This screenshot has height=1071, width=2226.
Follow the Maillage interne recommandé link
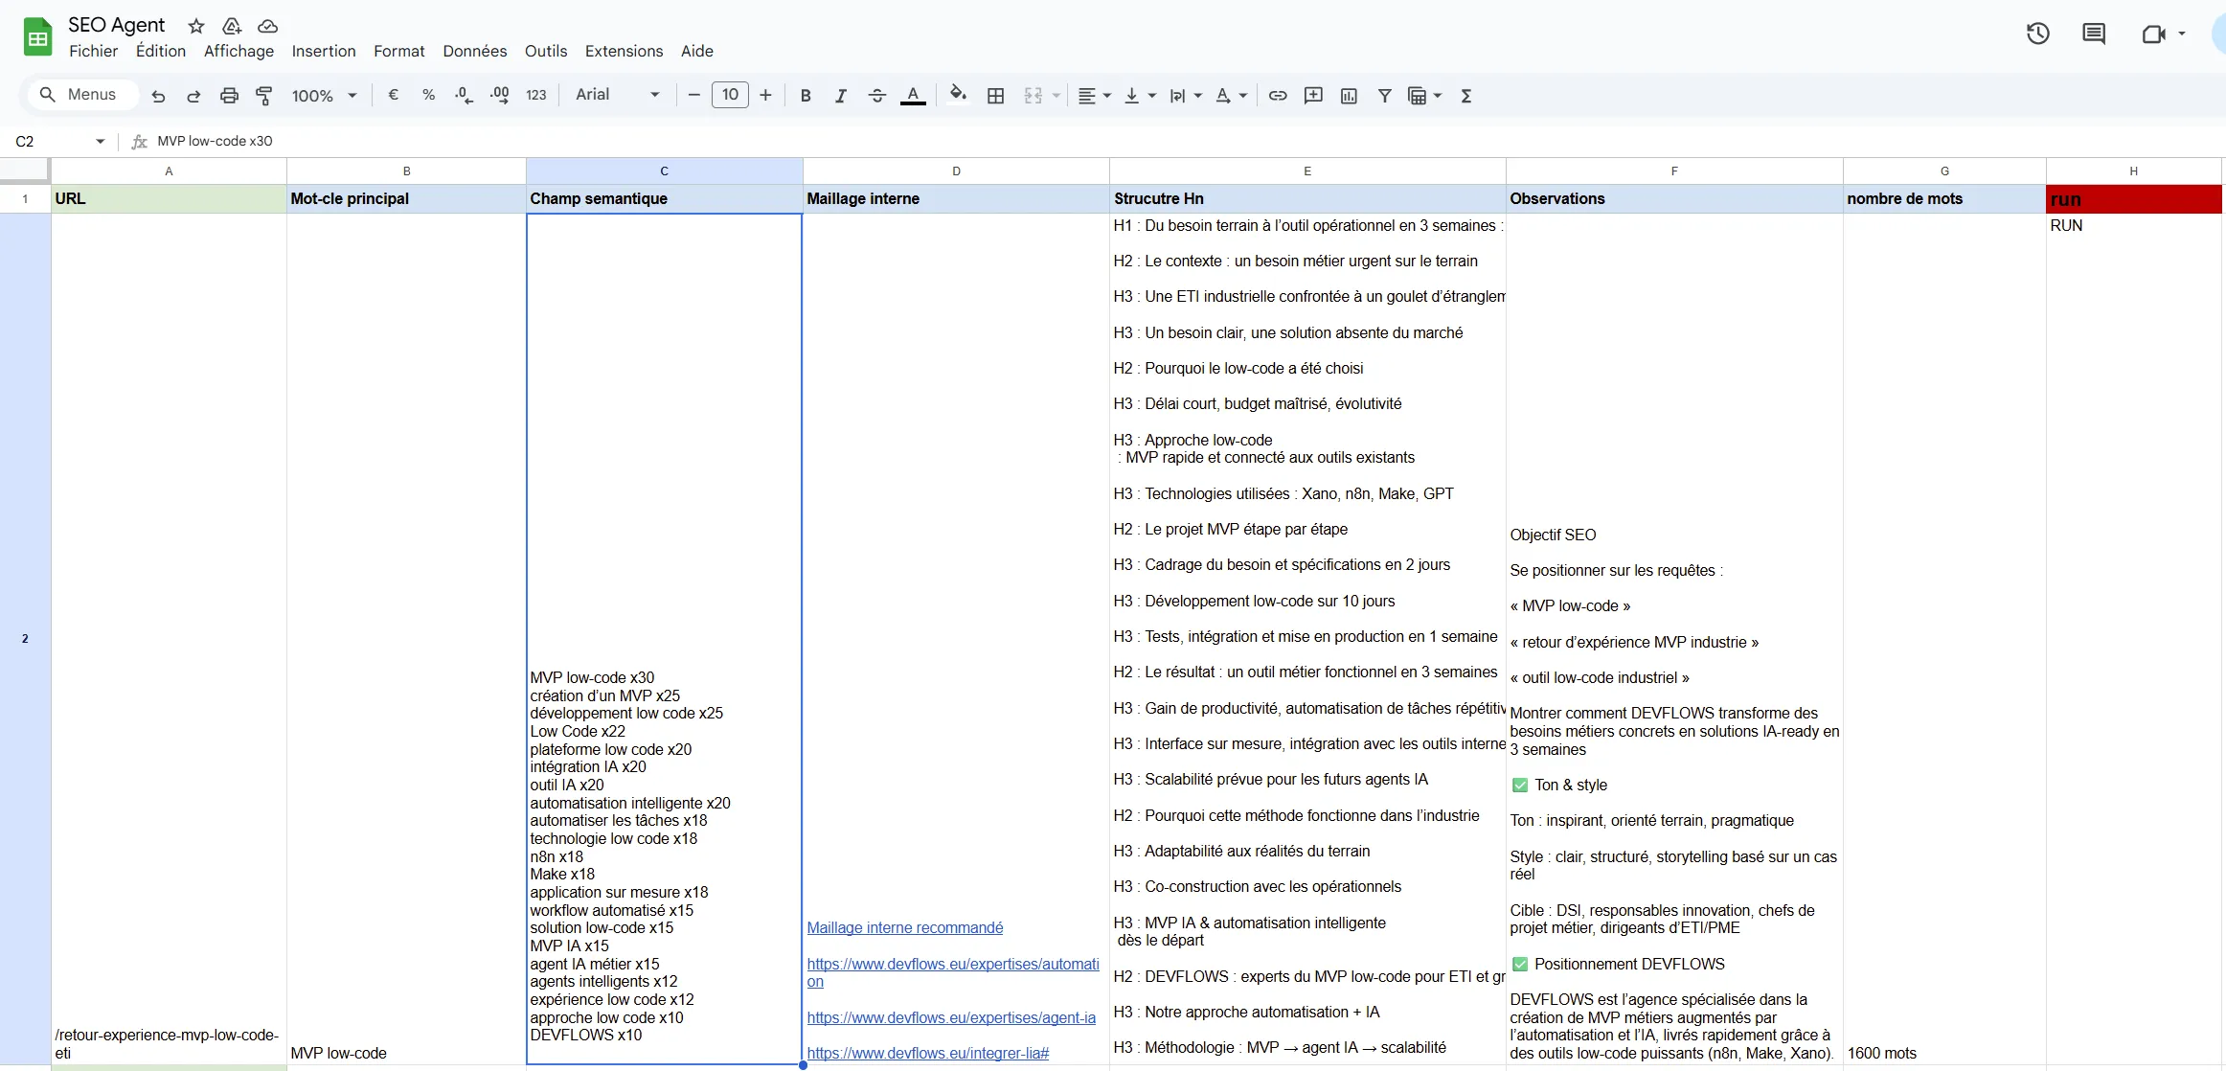pos(905,927)
